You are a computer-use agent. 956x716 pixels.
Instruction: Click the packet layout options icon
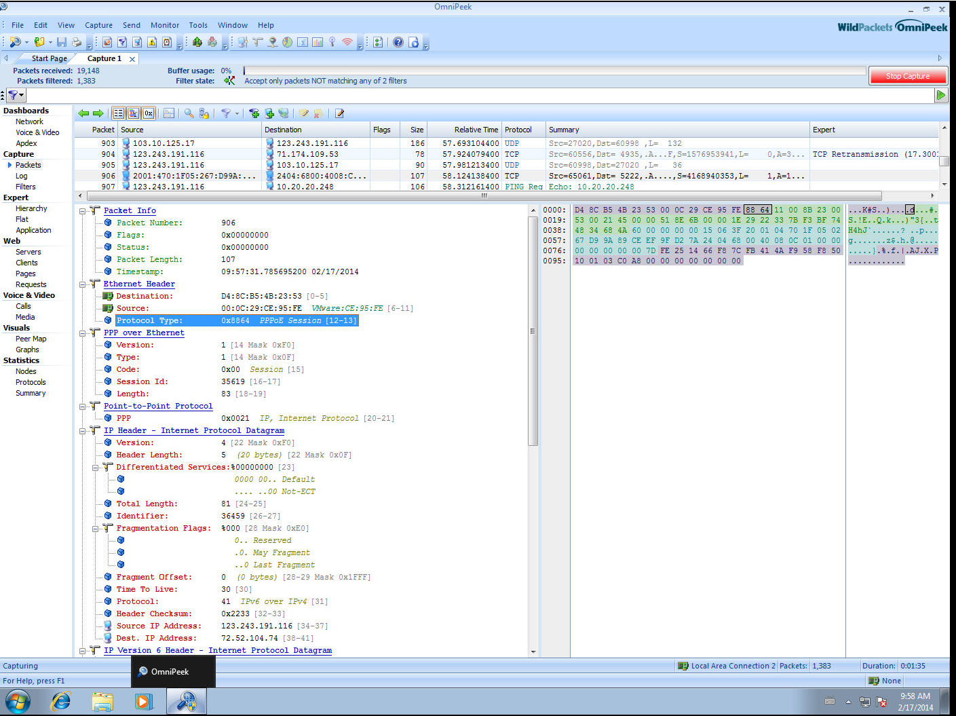point(169,113)
